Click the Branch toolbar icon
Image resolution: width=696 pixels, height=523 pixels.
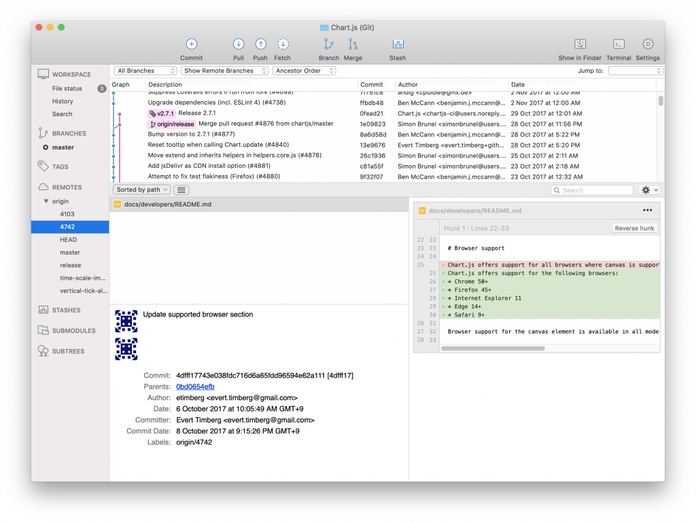[x=328, y=44]
